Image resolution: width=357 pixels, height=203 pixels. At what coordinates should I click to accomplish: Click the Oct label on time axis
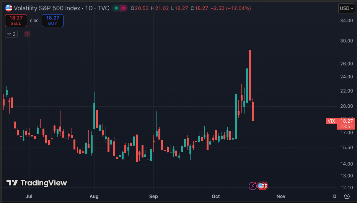(216, 196)
